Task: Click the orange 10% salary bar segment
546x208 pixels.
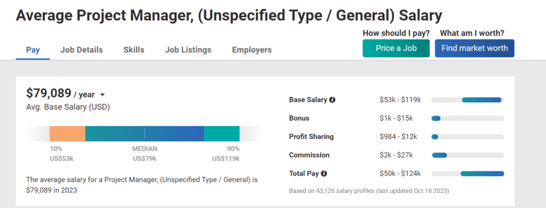Action: [68, 134]
